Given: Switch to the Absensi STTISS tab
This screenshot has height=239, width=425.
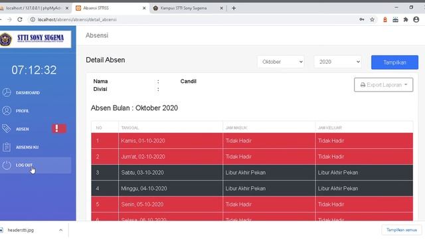Looking at the screenshot, I should click(x=108, y=8).
